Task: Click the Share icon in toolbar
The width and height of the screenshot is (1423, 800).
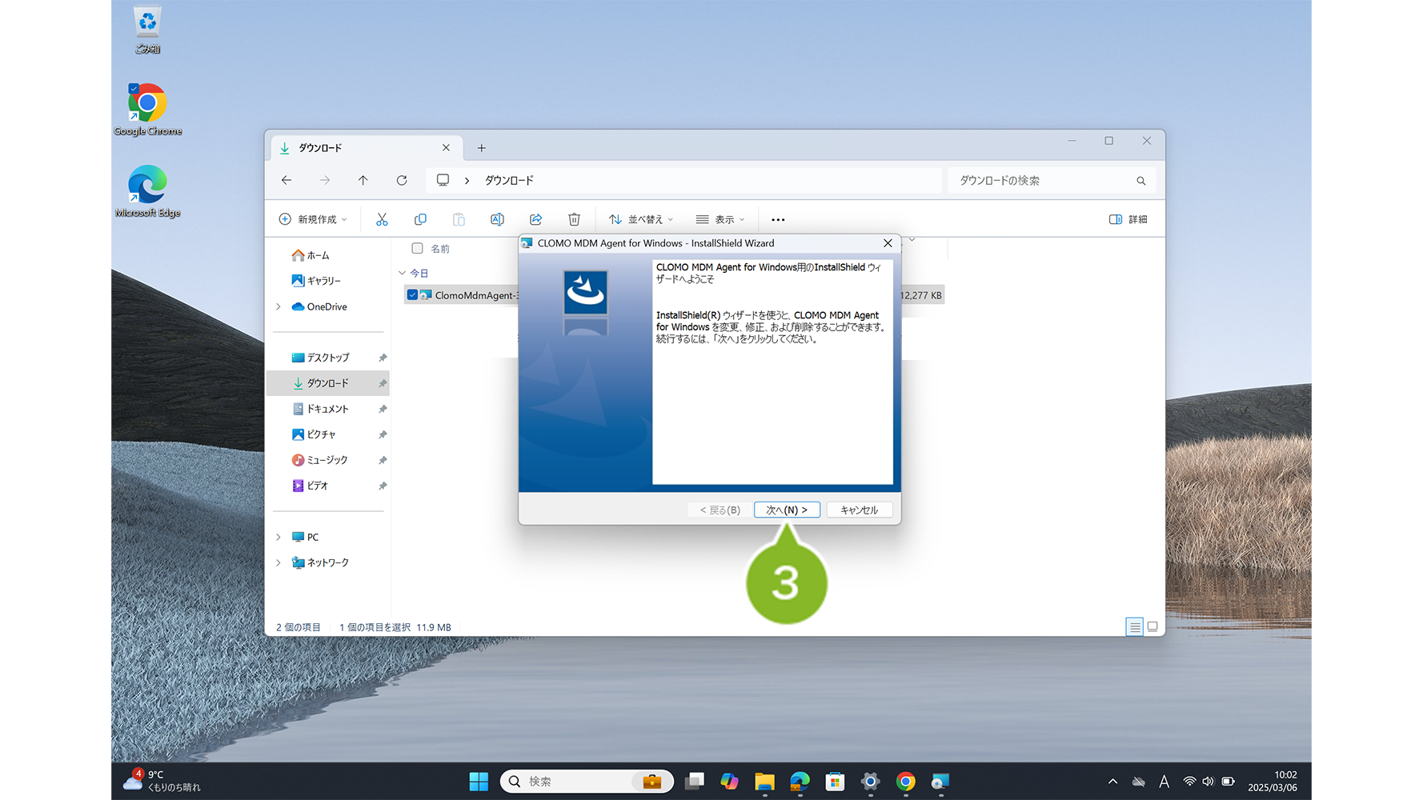Action: pyautogui.click(x=535, y=219)
